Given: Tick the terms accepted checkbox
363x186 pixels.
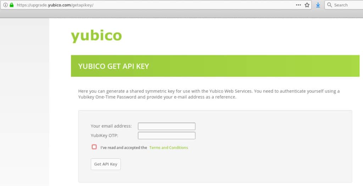Looking at the screenshot, I should coord(94,147).
